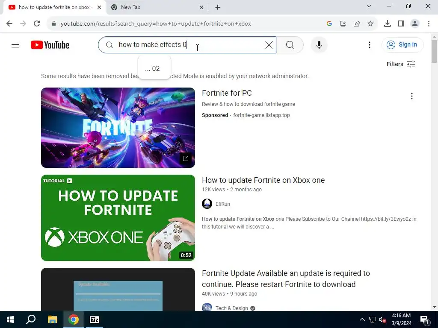The width and height of the screenshot is (438, 328).
Task: Open 'Fortnite Update Available' video title
Action: [x=286, y=278]
